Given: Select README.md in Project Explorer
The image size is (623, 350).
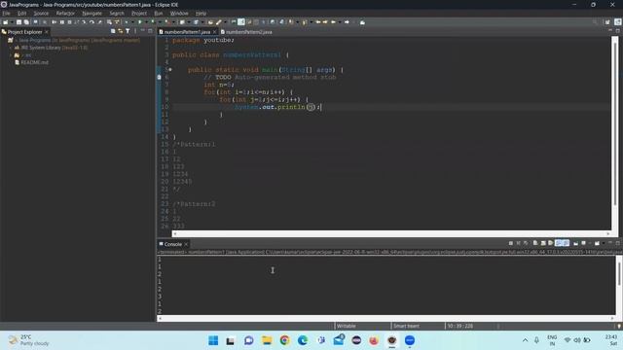Looking at the screenshot, I should tap(34, 62).
